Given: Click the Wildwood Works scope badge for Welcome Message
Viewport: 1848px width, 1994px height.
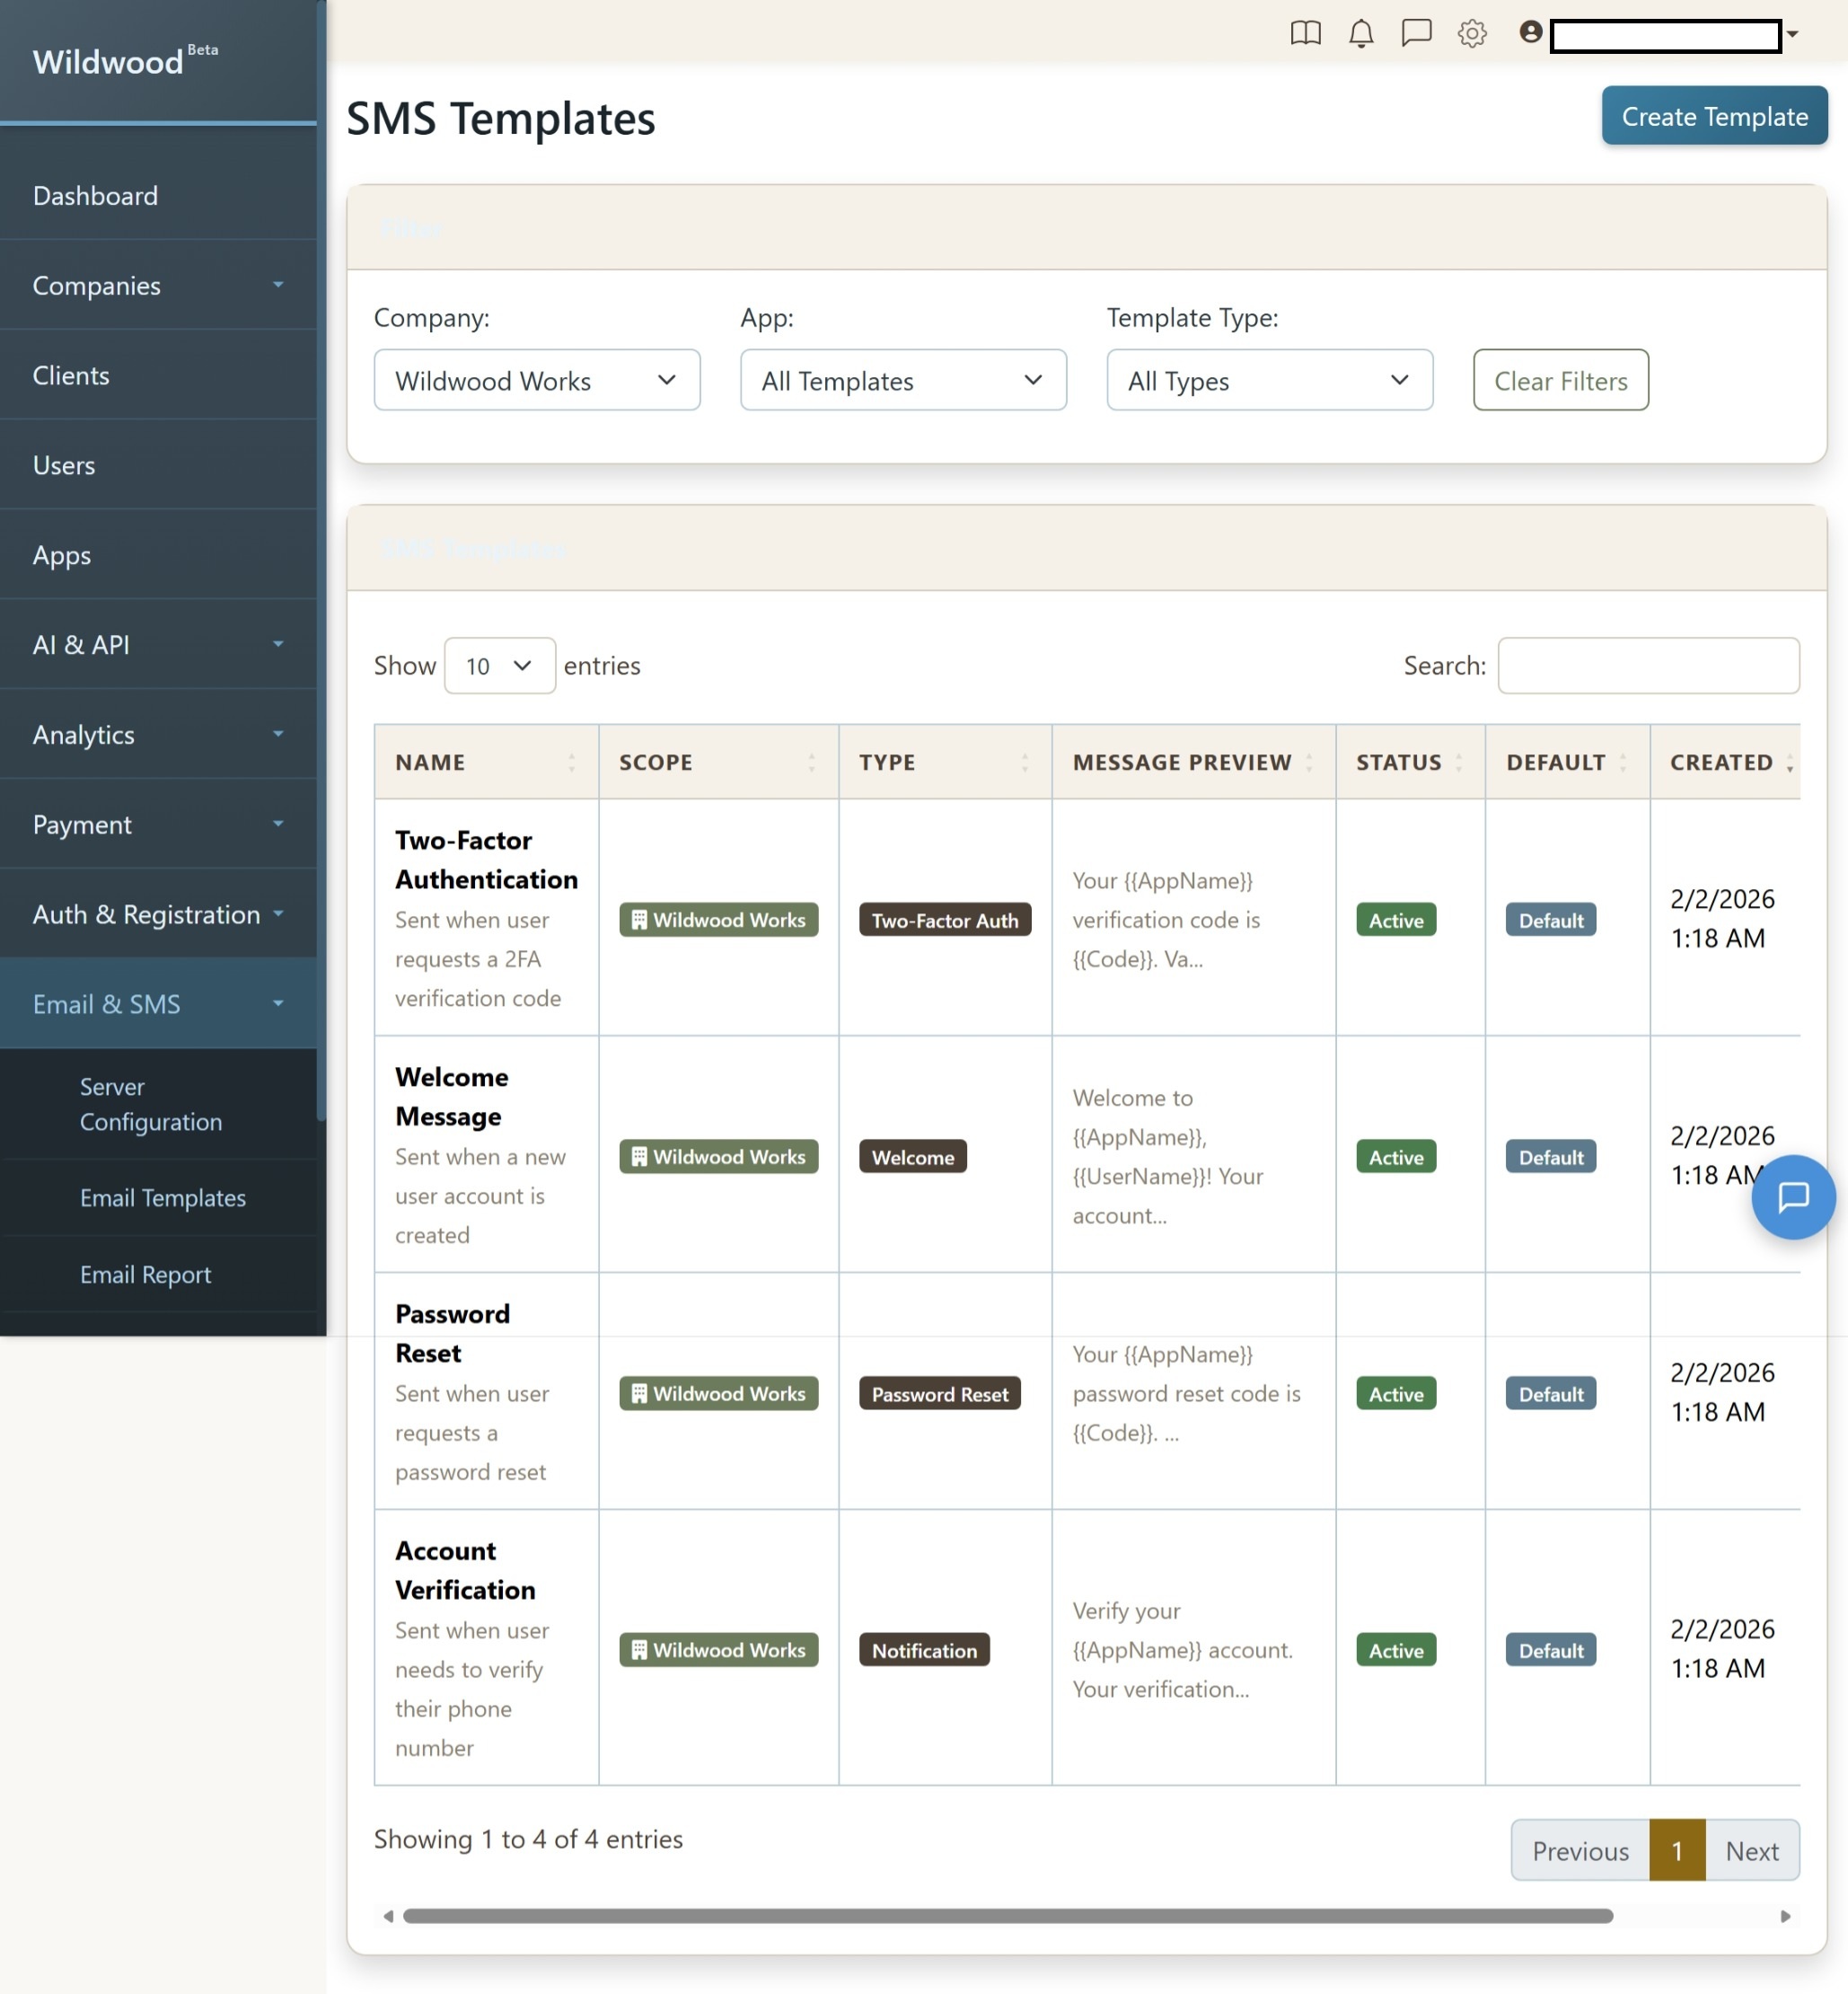Looking at the screenshot, I should tap(718, 1156).
